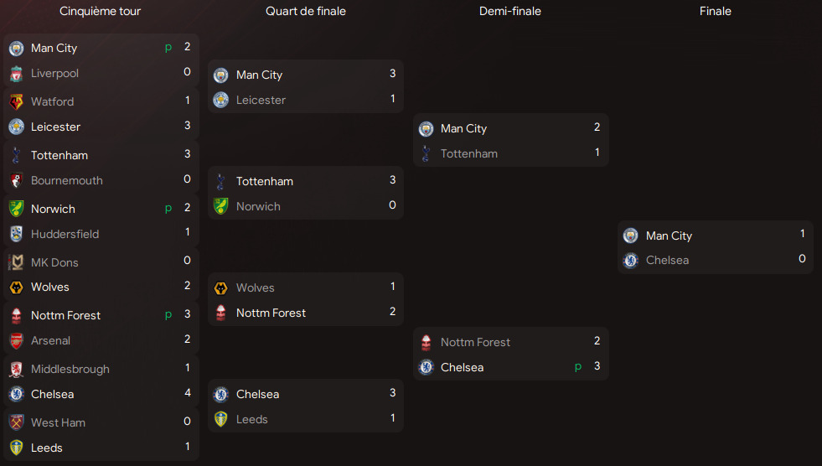Select the Bournemouth crest icon
822x466 pixels.
[x=16, y=180]
